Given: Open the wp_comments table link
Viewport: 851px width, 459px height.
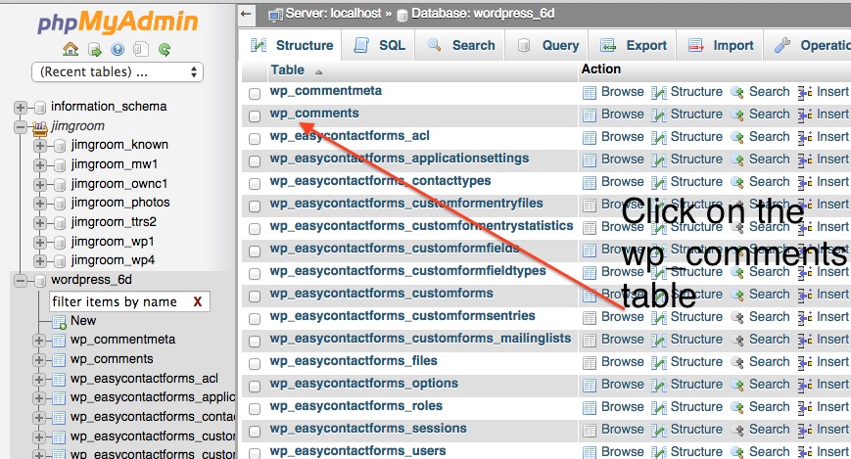Looking at the screenshot, I should tap(314, 114).
